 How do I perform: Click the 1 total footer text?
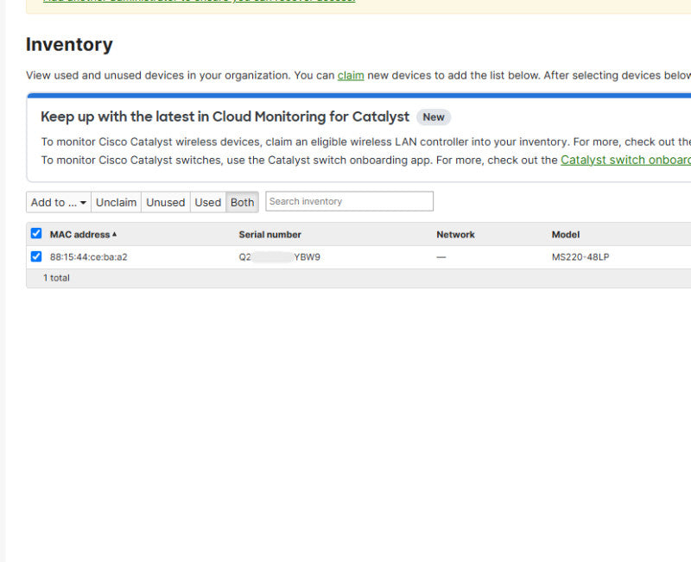tap(56, 278)
